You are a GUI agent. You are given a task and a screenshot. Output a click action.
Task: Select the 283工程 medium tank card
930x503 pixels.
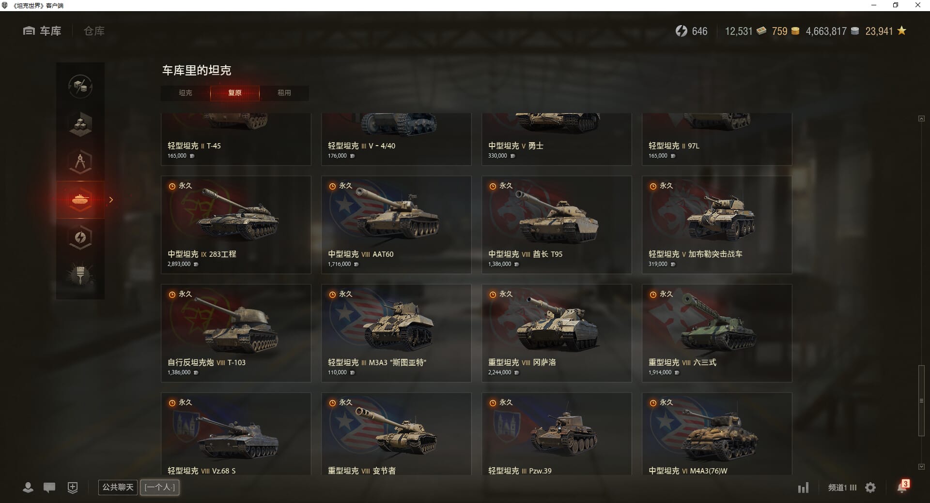click(x=236, y=225)
